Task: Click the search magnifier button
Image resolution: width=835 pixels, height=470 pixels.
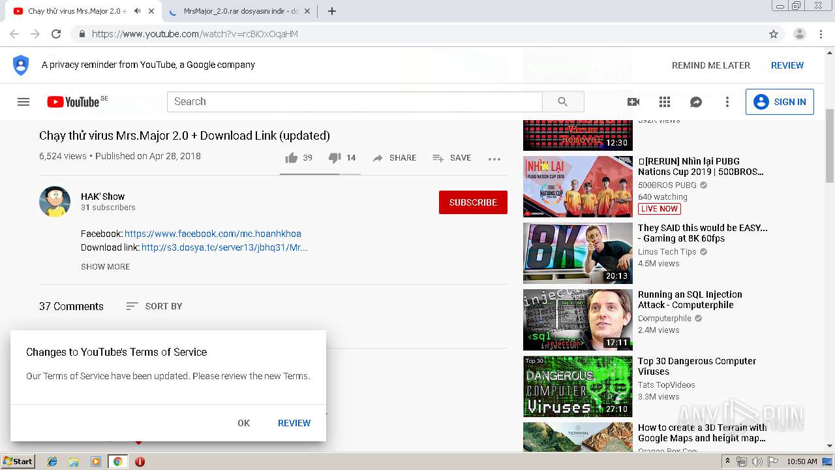Action: pyautogui.click(x=563, y=102)
